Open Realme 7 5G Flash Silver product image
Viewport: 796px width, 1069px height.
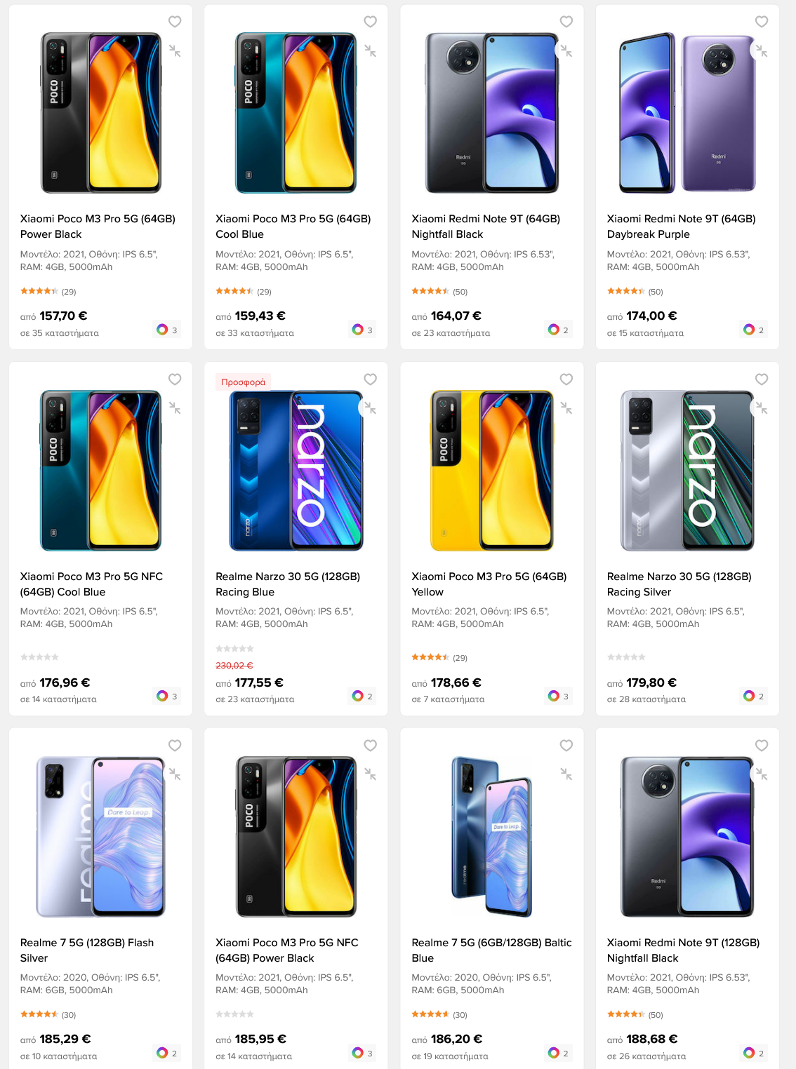coord(101,836)
